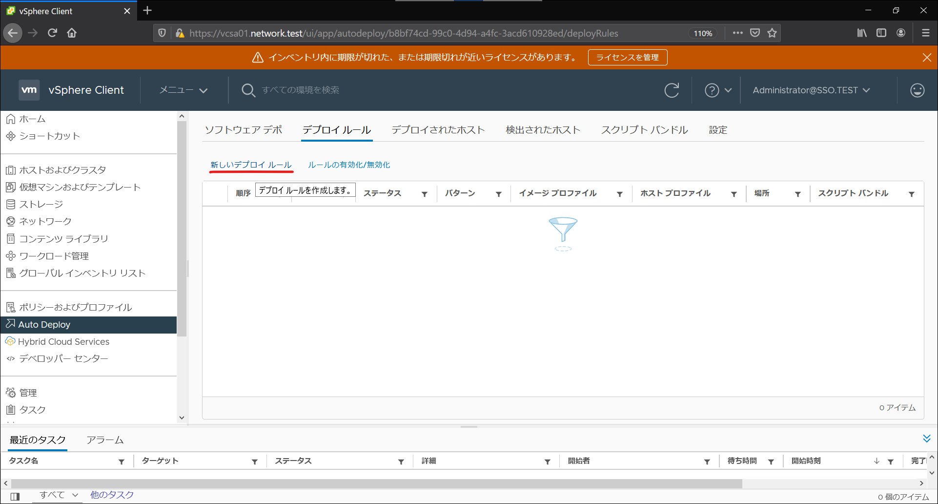Filter the イメージ プロファイル column
Image resolution: width=938 pixels, height=504 pixels.
[619, 194]
